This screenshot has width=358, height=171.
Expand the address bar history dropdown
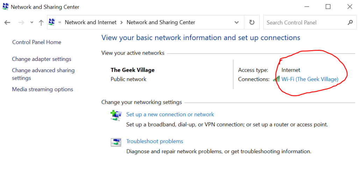pyautogui.click(x=237, y=22)
